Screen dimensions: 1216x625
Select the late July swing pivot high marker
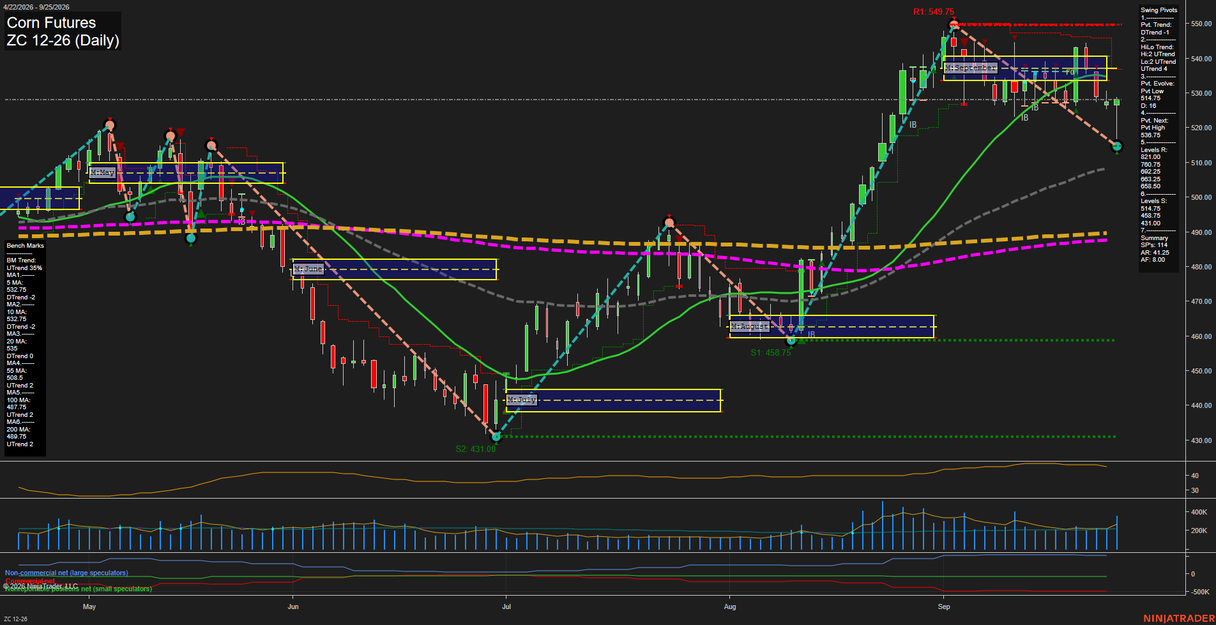(669, 223)
